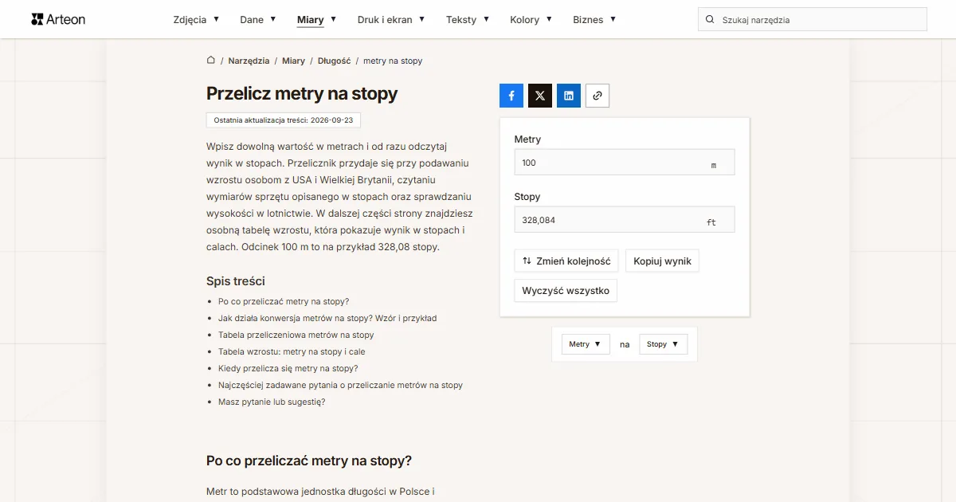This screenshot has width=956, height=502.
Task: Share page on X
Action: [540, 96]
